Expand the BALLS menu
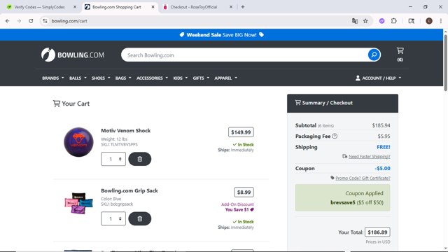This screenshot has height=252, width=448. (78, 78)
